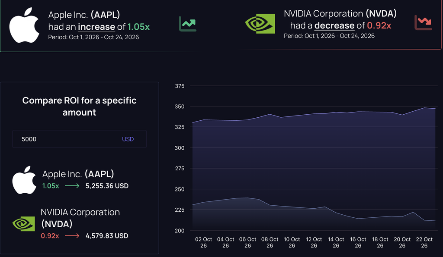Screen dimensions: 443x257
Task: Click the 250 y-axis label
Action: click(180, 189)
